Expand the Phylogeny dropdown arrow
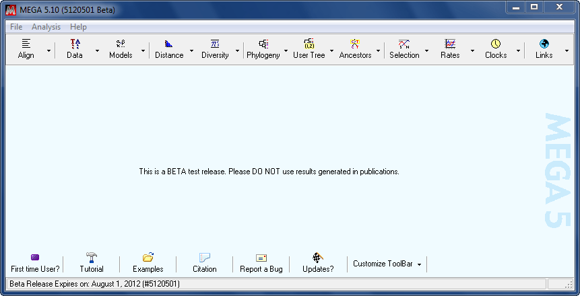The width and height of the screenshot is (580, 296). pos(286,50)
